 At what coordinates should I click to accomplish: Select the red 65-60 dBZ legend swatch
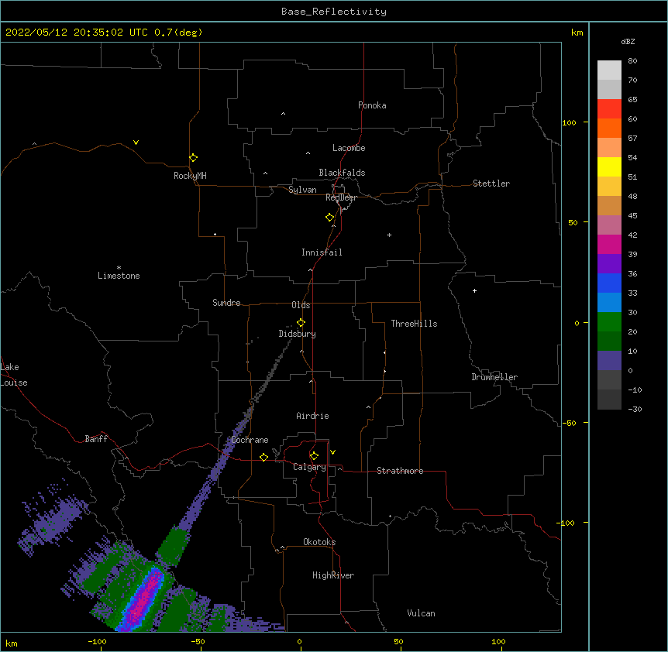[609, 109]
